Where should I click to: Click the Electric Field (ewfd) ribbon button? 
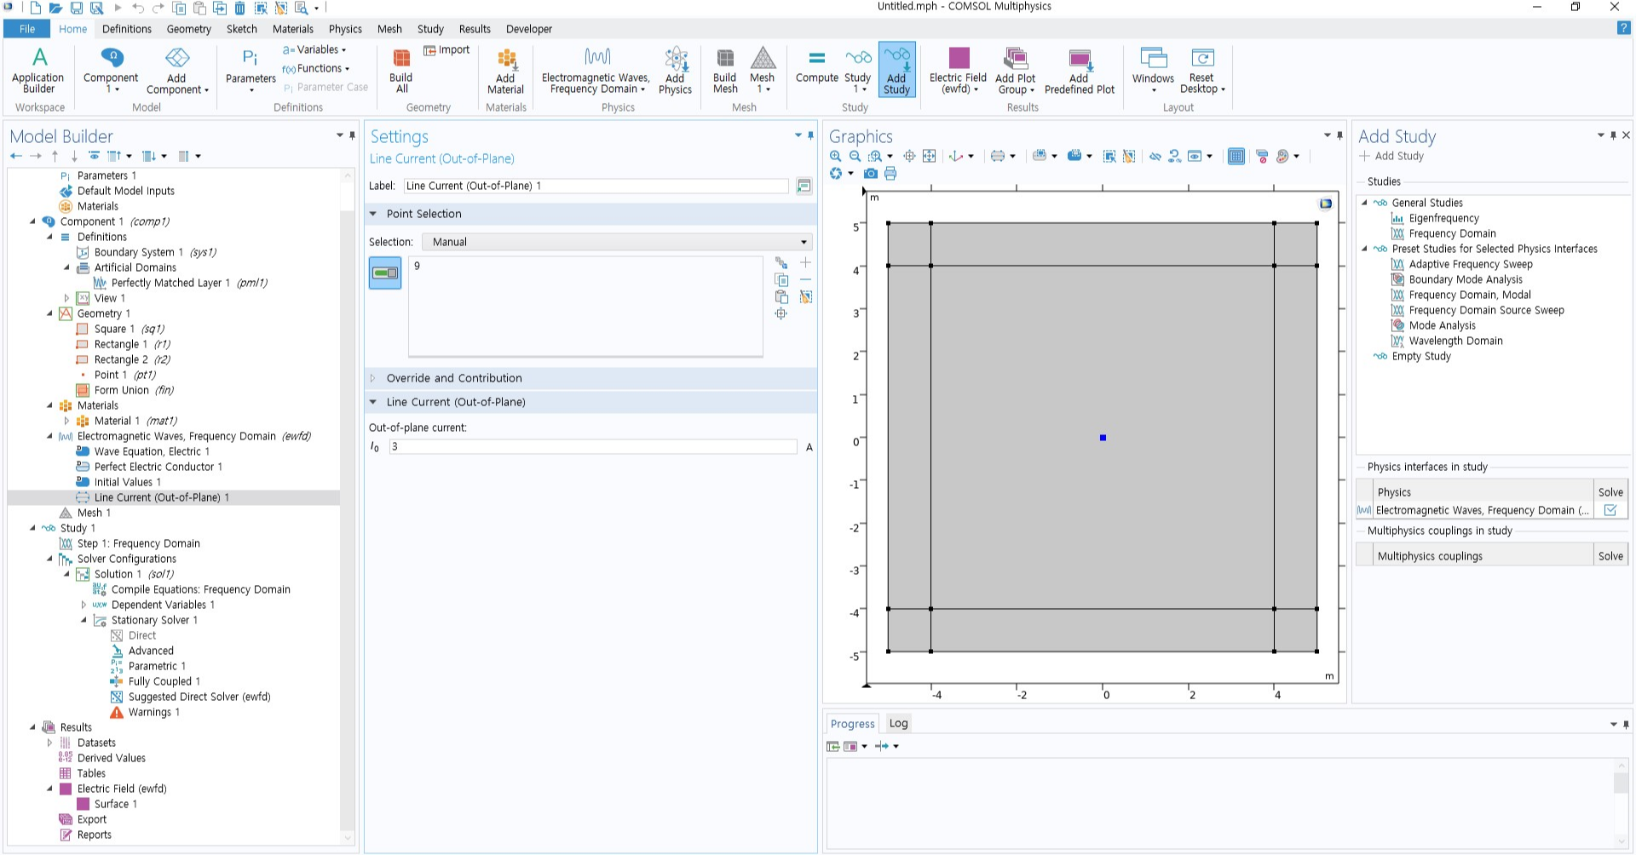958,70
